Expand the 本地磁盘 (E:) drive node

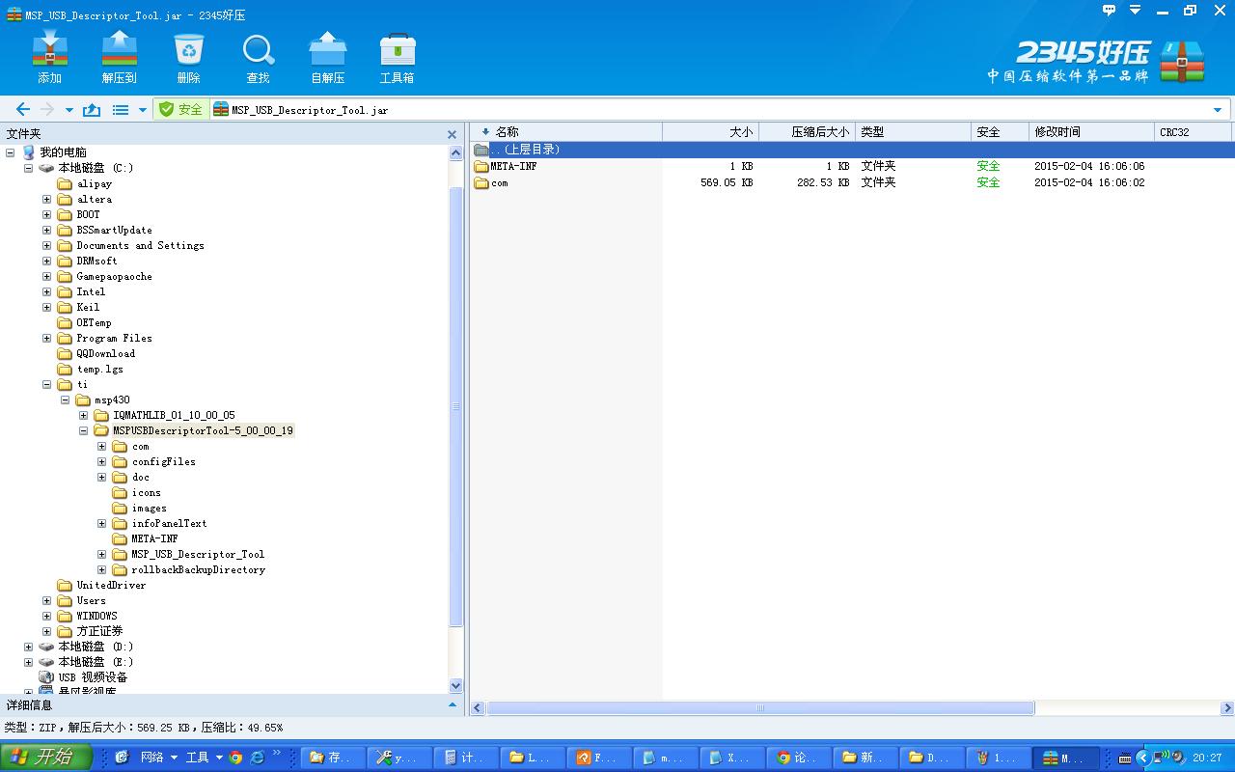28,662
